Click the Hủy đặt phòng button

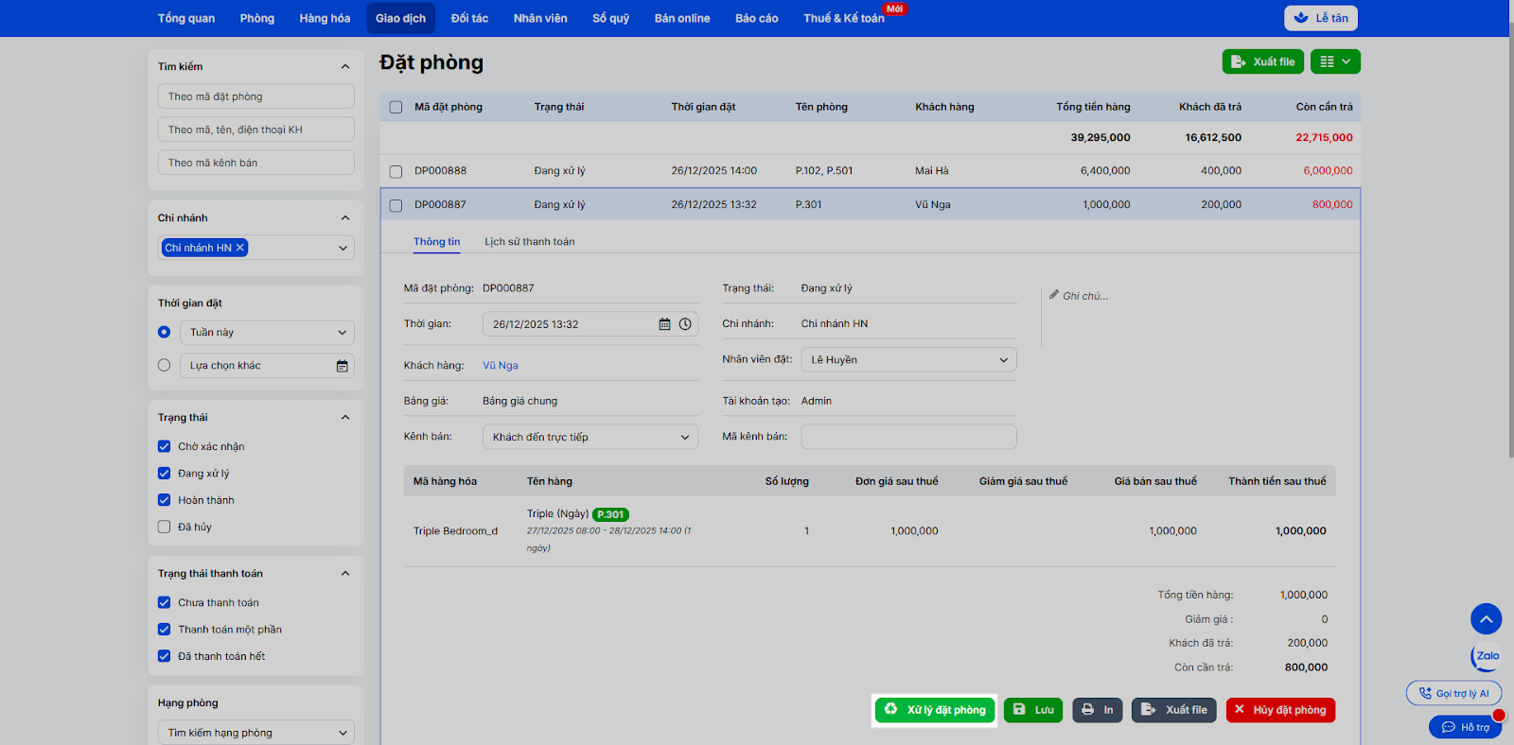coord(1279,710)
